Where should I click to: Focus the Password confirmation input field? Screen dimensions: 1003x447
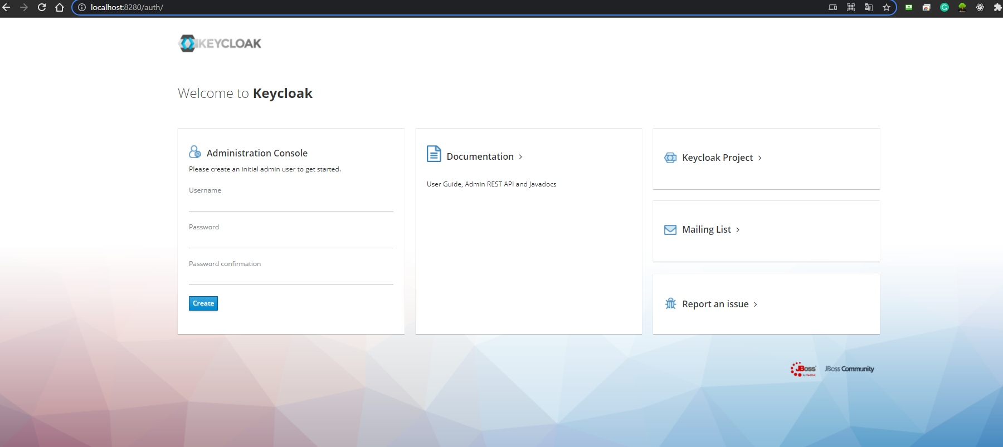(291, 277)
